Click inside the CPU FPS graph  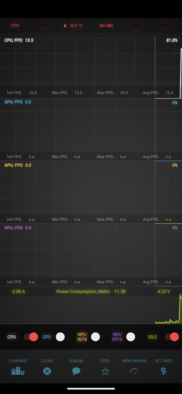91,66
